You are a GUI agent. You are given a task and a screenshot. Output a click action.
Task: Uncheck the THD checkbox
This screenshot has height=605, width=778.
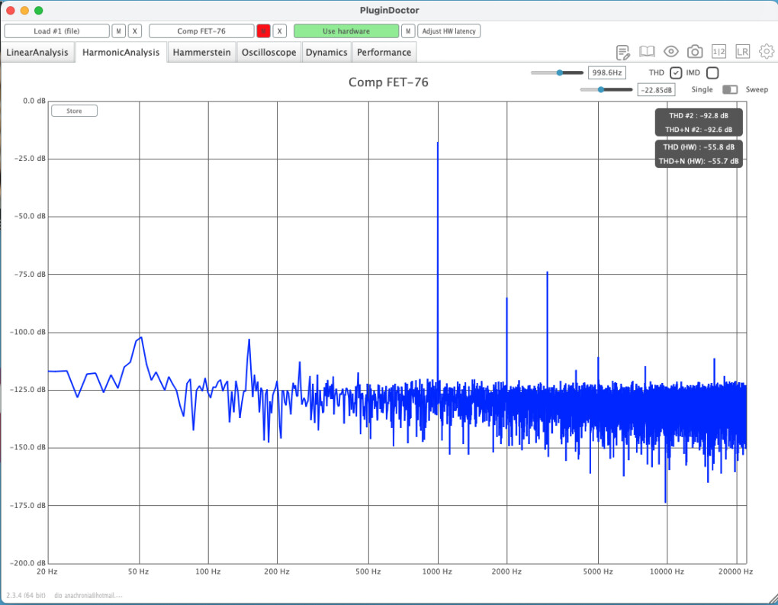pos(676,73)
